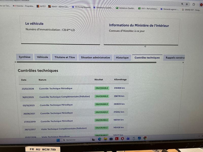Screen dimensions: 203x152
Task: Open Microsoft Teams from the taskbar
Action: pos(128,138)
